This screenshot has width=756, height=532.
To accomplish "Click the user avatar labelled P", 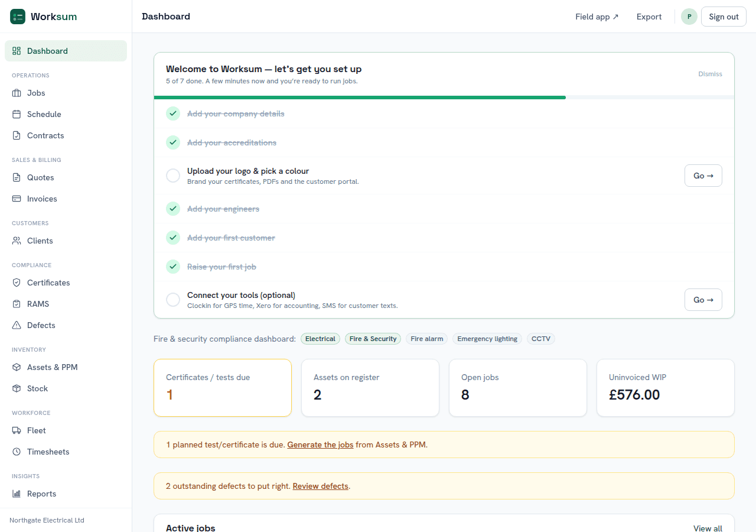I will click(x=689, y=17).
